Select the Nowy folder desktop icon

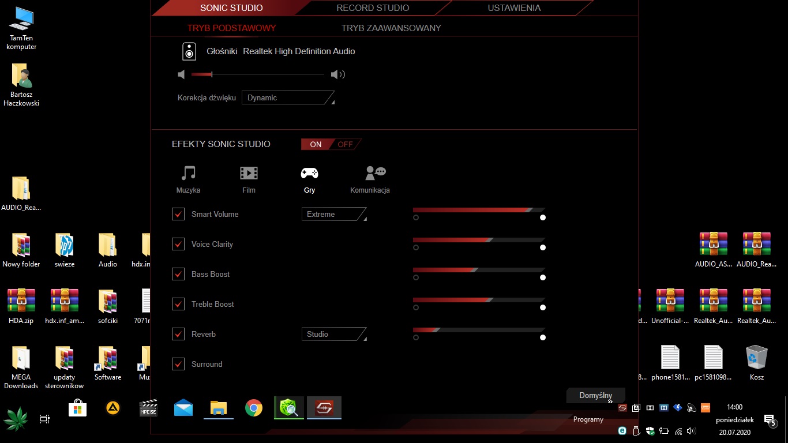[21, 250]
